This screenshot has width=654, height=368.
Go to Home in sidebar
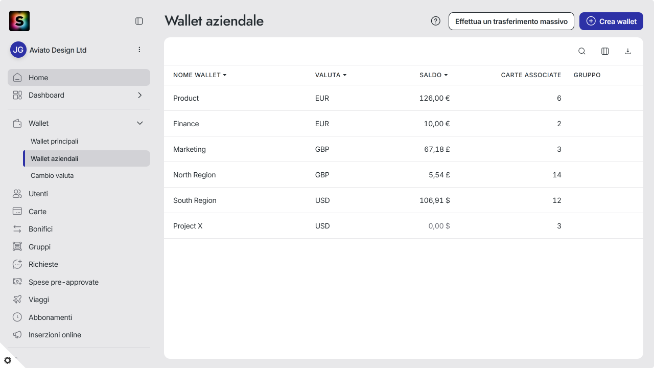(x=79, y=78)
